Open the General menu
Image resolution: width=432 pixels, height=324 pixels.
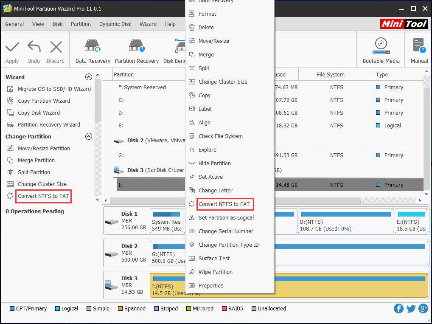click(x=14, y=24)
